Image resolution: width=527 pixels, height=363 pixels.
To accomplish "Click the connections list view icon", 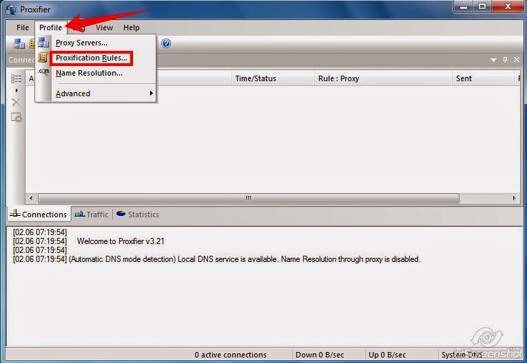I will (x=16, y=79).
